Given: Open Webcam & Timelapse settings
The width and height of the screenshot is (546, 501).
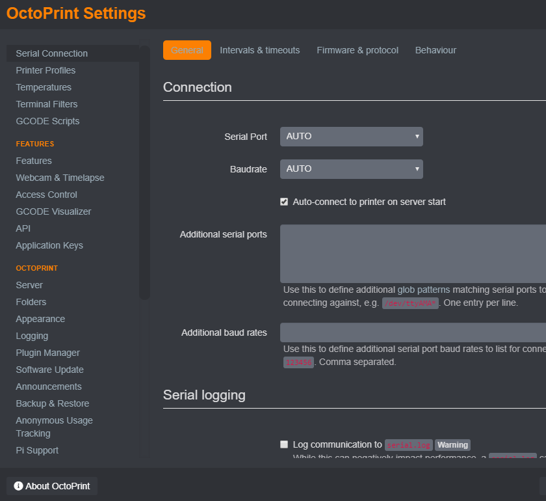Looking at the screenshot, I should (60, 178).
